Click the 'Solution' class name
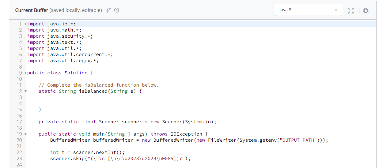Viewport: 379px width, 168px height. click(x=76, y=73)
